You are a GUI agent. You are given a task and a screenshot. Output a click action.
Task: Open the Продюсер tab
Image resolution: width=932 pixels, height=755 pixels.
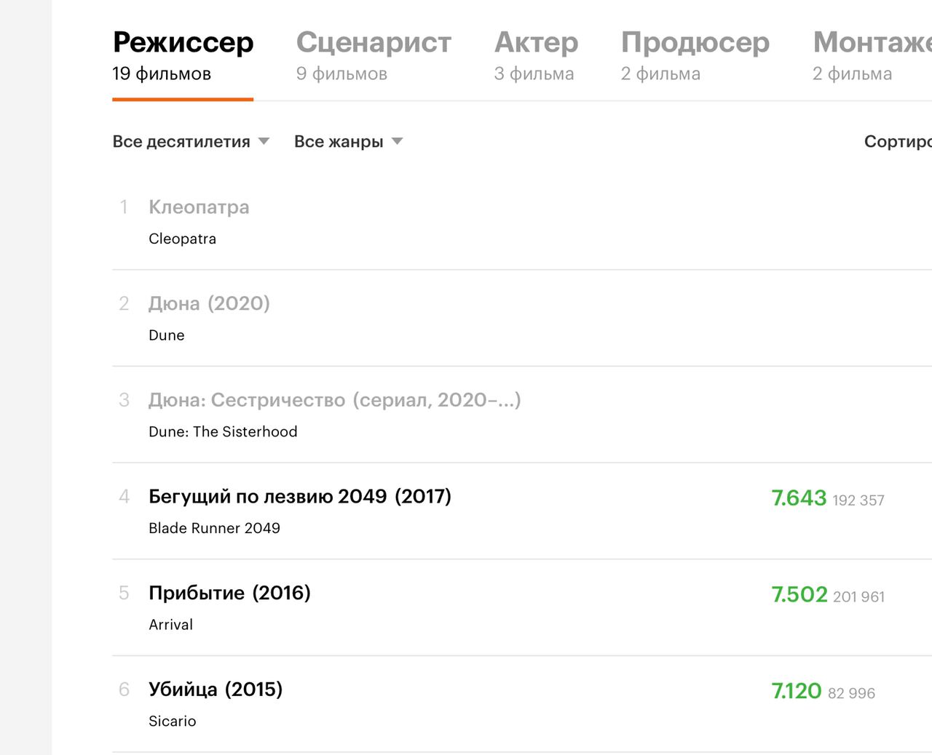click(x=695, y=56)
